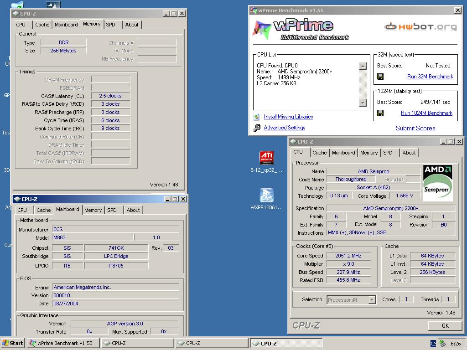Screen dimensions: 467x350
Task: Click CPU-Z Memory window title bar icon
Action: [x=16, y=13]
